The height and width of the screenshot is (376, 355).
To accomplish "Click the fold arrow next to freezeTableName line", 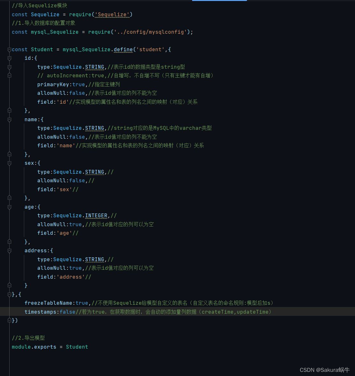I will pos(9,303).
